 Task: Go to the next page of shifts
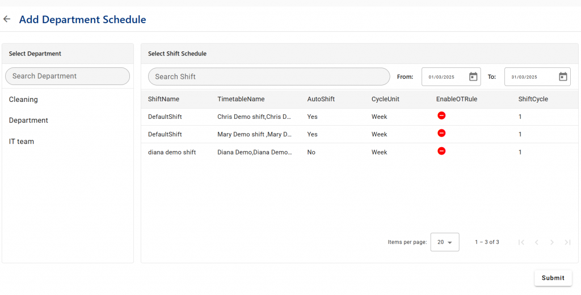pos(552,242)
